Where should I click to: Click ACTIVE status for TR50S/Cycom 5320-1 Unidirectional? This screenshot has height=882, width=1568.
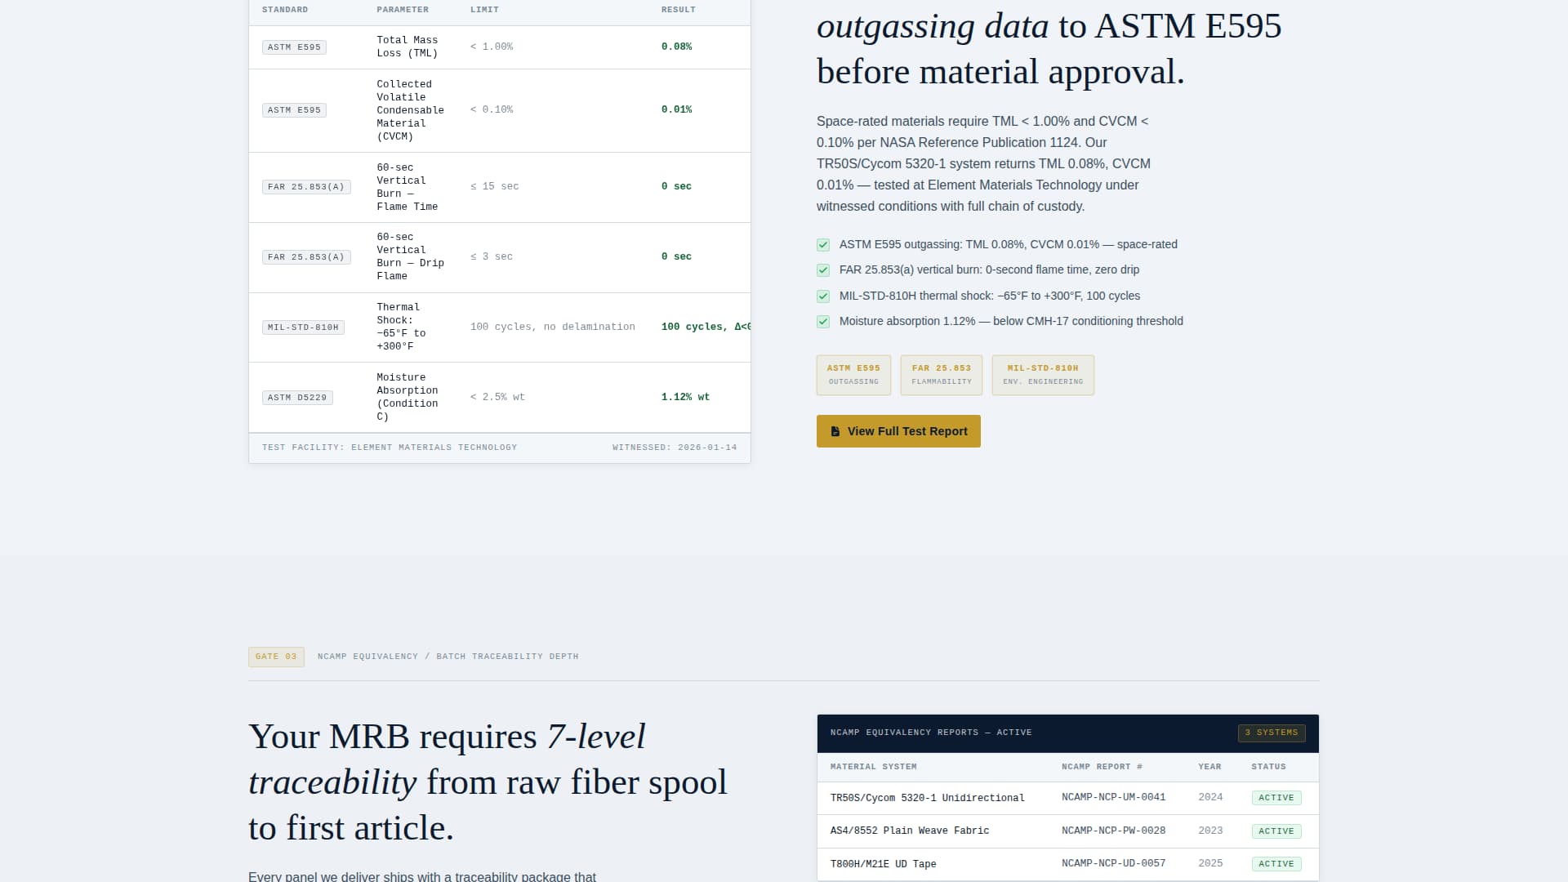coord(1276,797)
